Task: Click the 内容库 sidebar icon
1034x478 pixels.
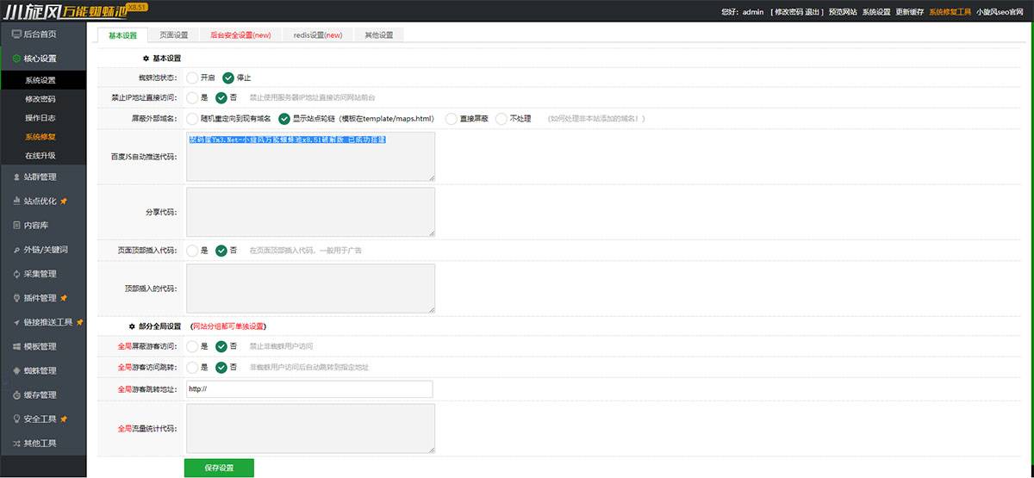Action: click(x=16, y=226)
